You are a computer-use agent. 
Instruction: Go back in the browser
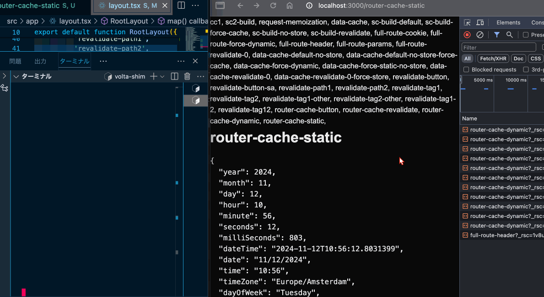point(240,5)
